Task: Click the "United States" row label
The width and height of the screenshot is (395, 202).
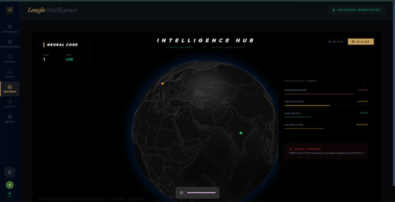Action: click(x=294, y=102)
